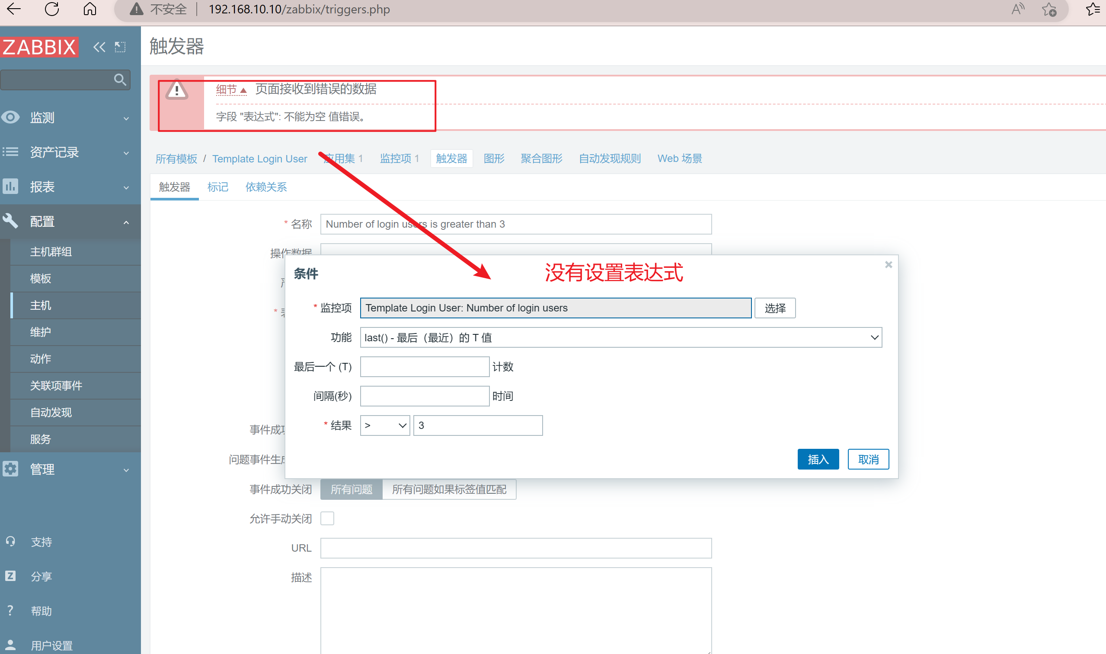
Task: Toggle sidebar auto-hide icon
Action: click(x=120, y=47)
